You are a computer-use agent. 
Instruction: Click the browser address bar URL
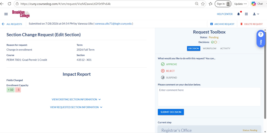tap(66, 4)
